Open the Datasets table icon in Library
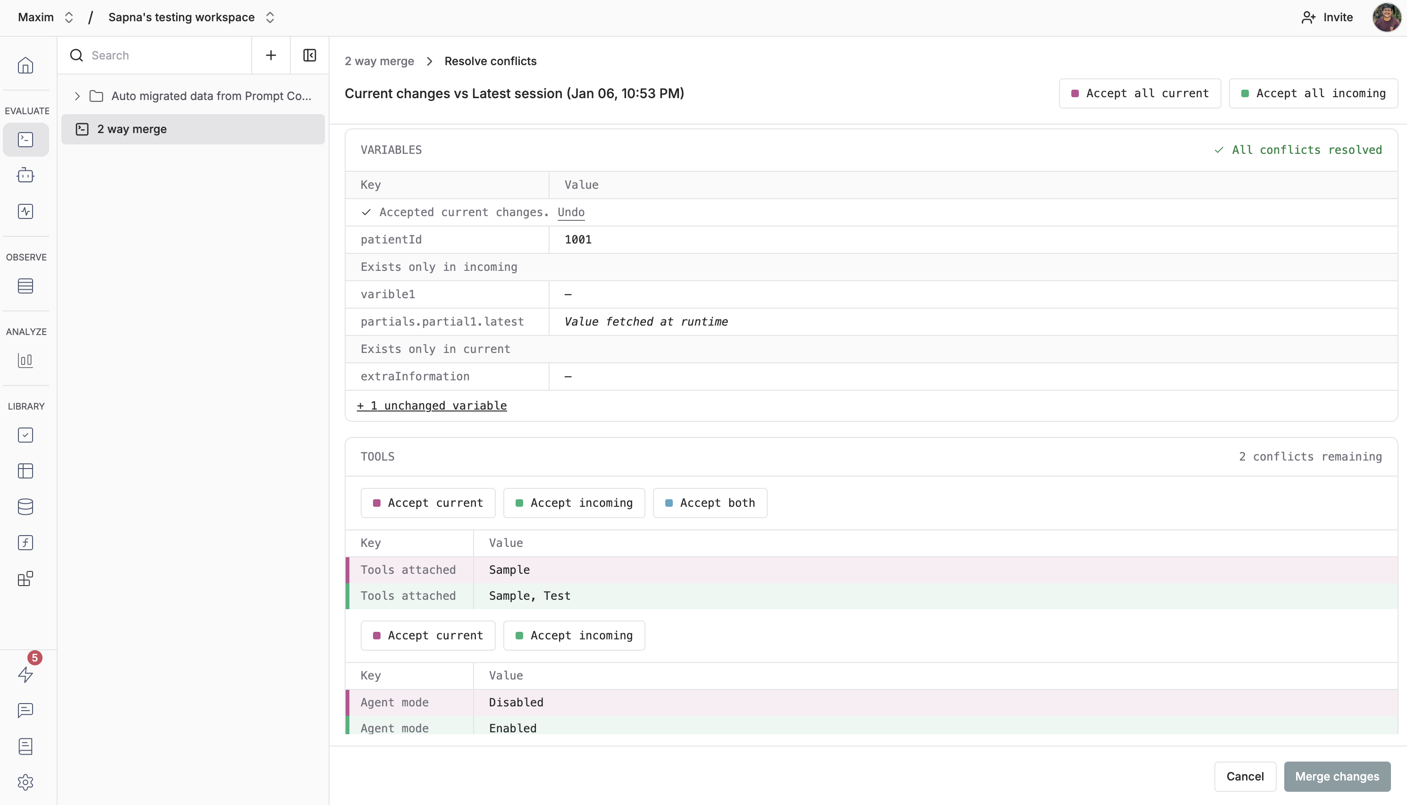This screenshot has height=805, width=1407. [25, 471]
